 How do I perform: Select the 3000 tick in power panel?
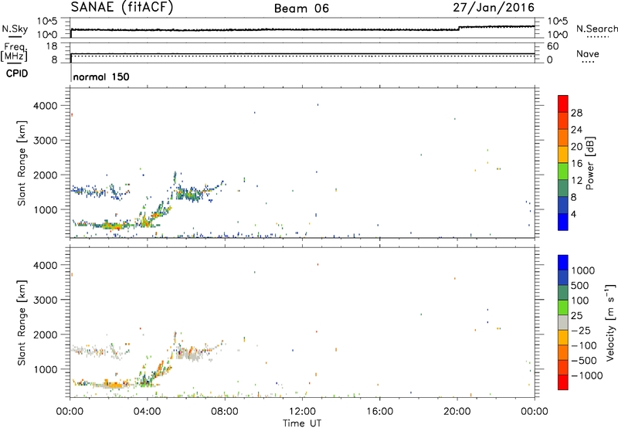pyautogui.click(x=46, y=141)
